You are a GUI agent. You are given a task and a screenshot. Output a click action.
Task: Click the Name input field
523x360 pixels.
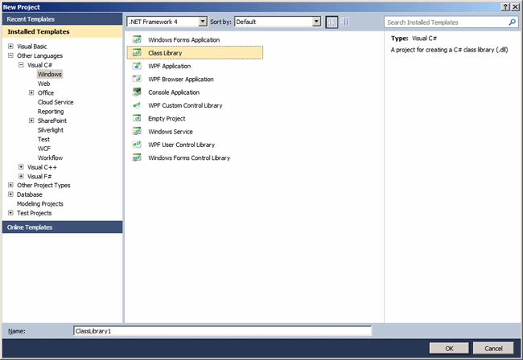click(222, 331)
